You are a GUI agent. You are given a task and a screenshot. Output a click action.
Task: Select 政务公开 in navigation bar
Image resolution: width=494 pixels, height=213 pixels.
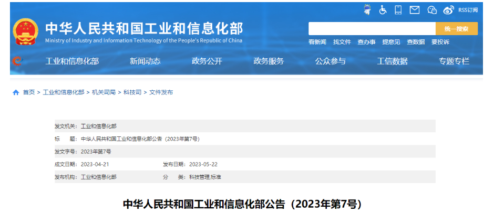[x=207, y=61]
